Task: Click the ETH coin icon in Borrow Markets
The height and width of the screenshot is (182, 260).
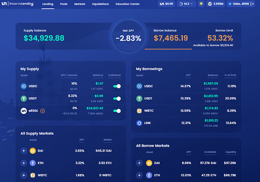Action: point(149,175)
